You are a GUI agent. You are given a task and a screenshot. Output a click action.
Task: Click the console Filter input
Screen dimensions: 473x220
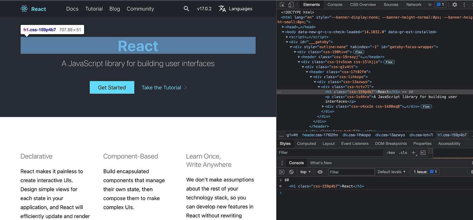pyautogui.click(x=351, y=172)
